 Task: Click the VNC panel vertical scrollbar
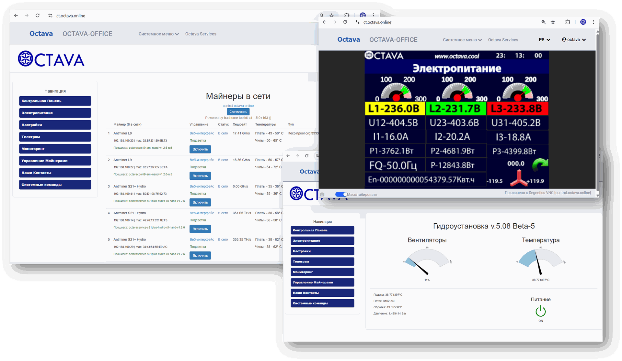pyautogui.click(x=597, y=110)
